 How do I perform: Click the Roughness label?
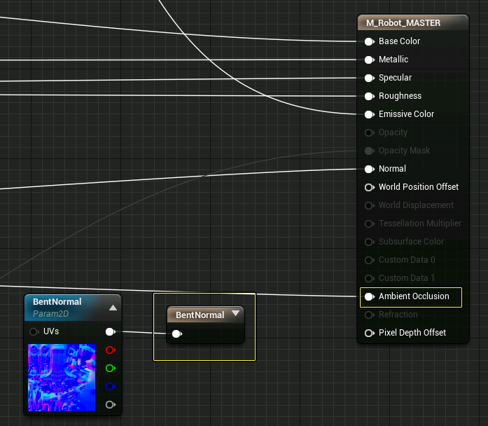pyautogui.click(x=400, y=95)
